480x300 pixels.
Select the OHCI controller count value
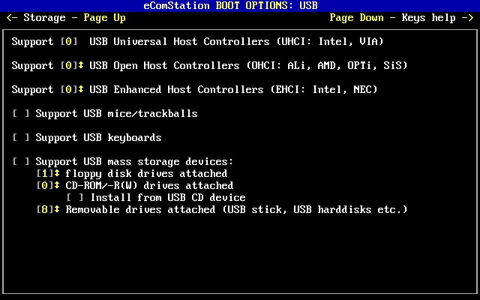coord(69,65)
